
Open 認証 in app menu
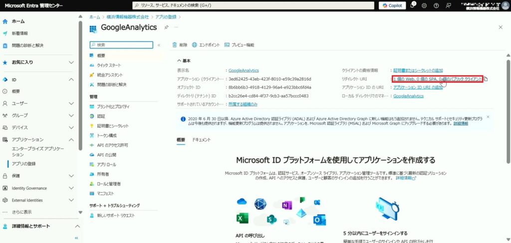101,116
